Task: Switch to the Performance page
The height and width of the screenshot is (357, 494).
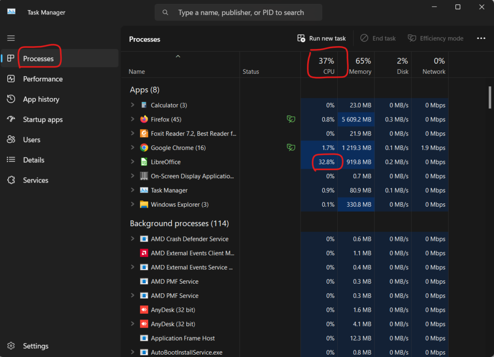Action: [x=59, y=79]
